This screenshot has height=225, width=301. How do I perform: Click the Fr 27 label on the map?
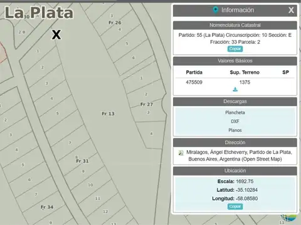[147, 104]
